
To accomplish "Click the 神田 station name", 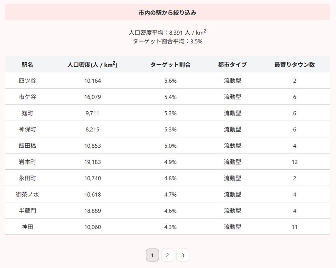I will pos(28,227).
